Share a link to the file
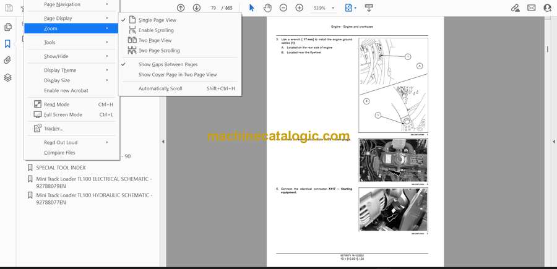The image size is (557, 269). coord(515,8)
